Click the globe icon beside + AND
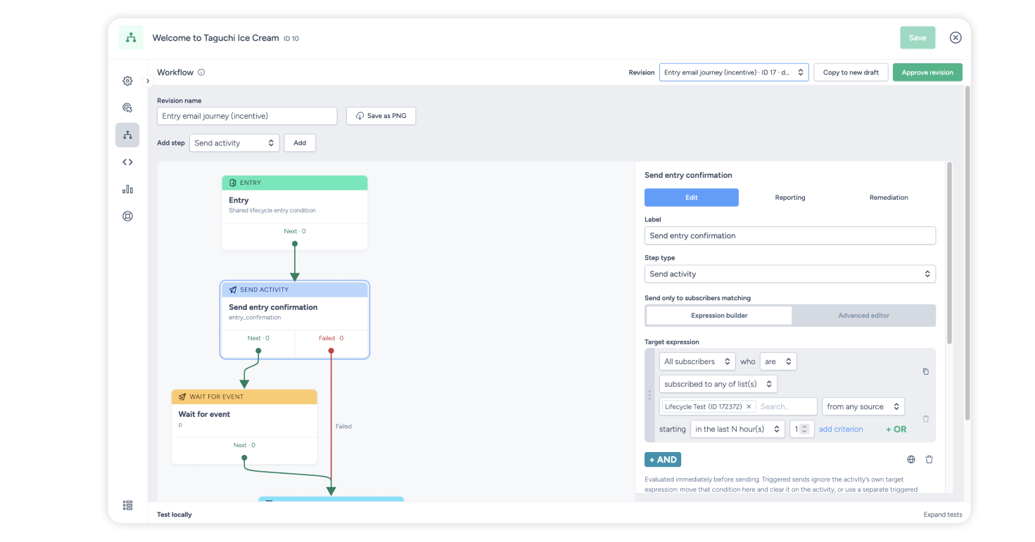1035x542 pixels. (911, 460)
